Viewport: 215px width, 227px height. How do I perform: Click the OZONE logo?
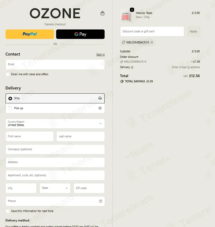coord(55,13)
